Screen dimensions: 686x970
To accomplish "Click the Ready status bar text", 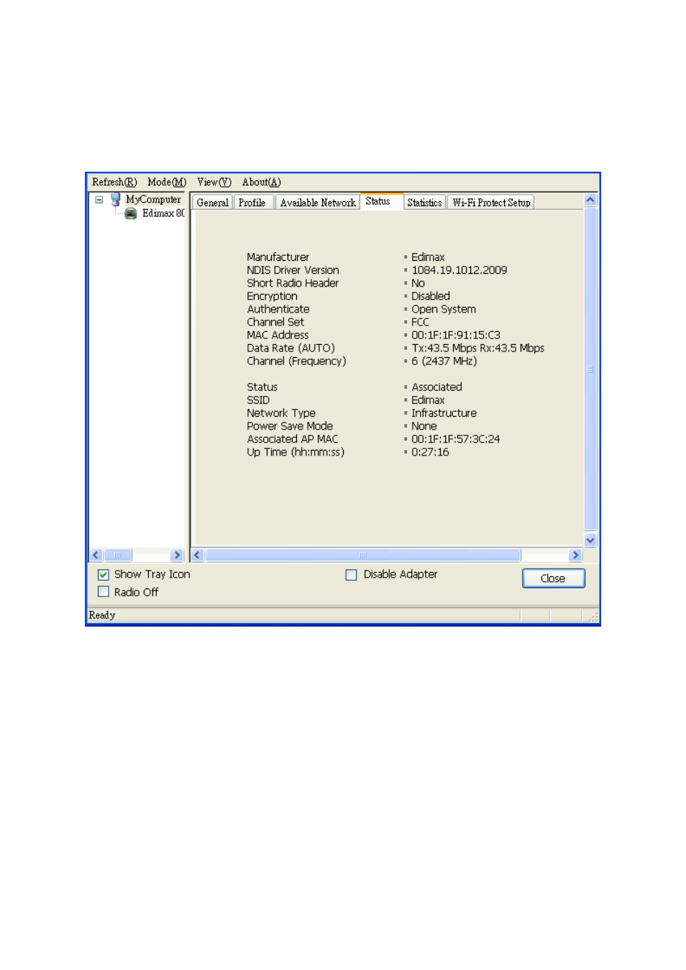I will [x=102, y=616].
